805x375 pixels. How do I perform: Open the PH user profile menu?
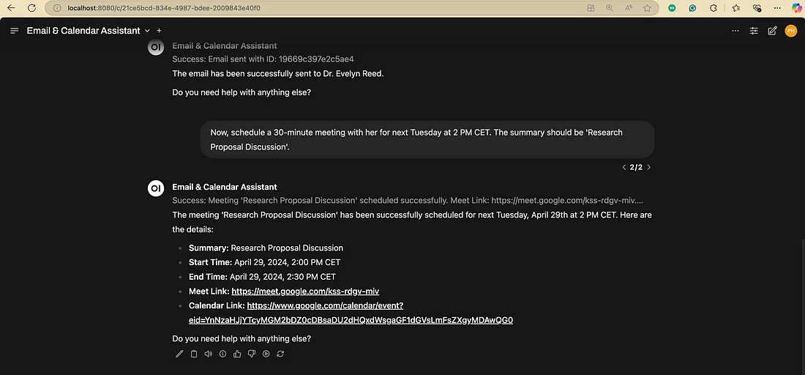pyautogui.click(x=790, y=31)
